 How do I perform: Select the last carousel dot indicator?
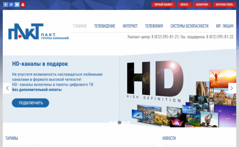coord(128,122)
